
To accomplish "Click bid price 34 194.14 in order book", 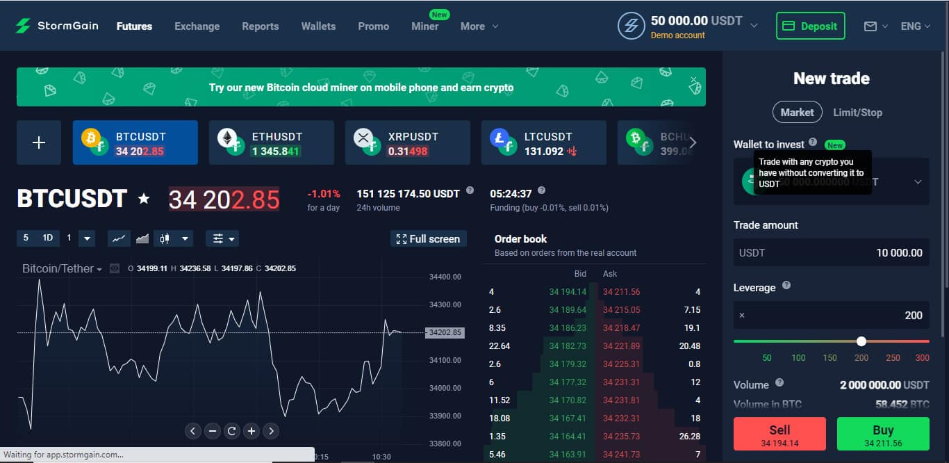I will (568, 292).
